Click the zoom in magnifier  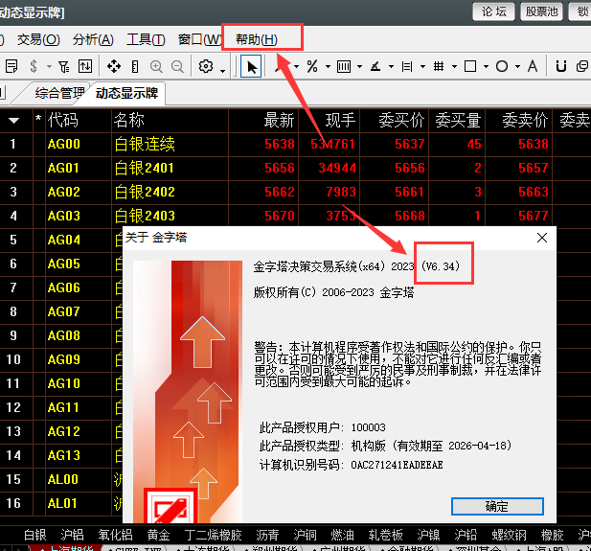point(156,67)
